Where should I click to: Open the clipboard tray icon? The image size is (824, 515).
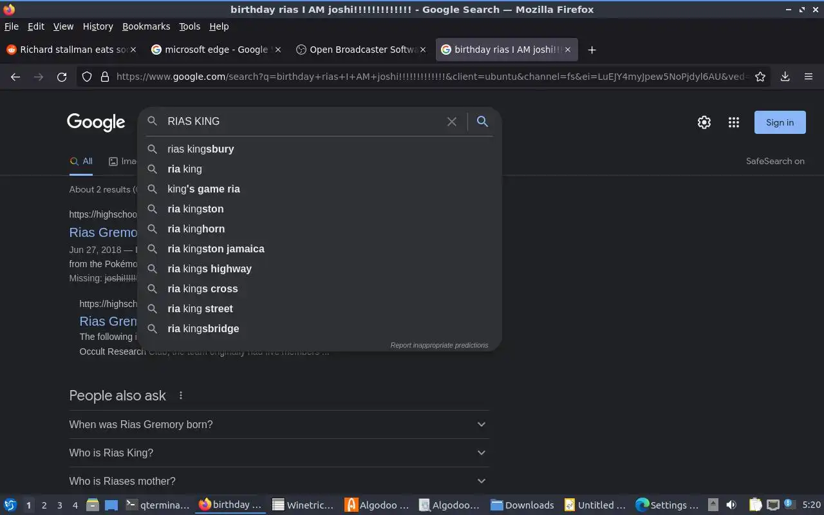tap(755, 505)
